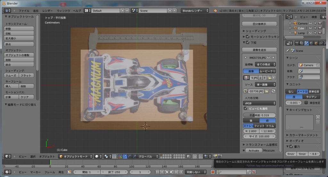This screenshot has width=328, height=177.
Task: Open the World properties tab globe icon
Action: [311, 43]
